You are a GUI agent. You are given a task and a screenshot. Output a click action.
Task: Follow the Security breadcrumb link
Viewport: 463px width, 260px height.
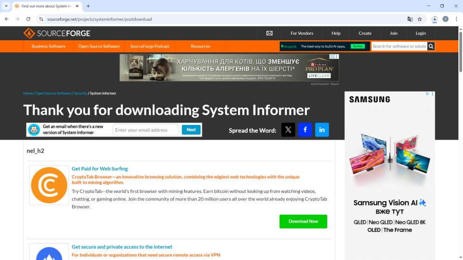coord(80,93)
